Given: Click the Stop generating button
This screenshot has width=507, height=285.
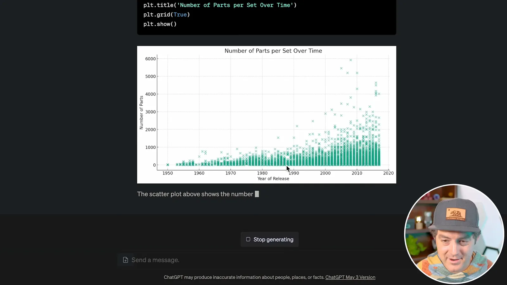Looking at the screenshot, I should click(270, 239).
